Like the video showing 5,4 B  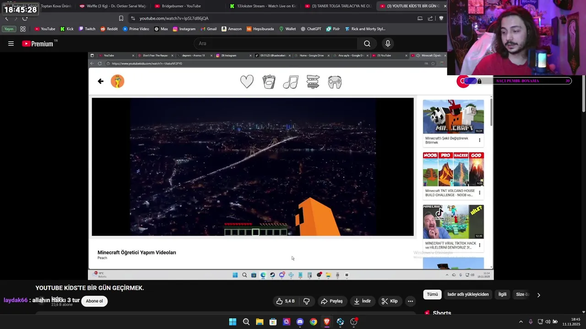[x=285, y=301]
